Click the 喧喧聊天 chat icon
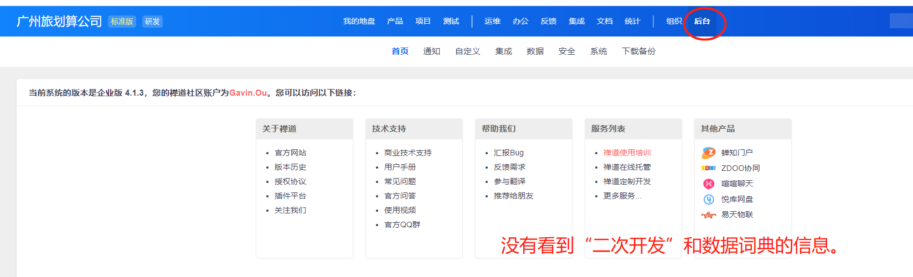 (x=709, y=184)
